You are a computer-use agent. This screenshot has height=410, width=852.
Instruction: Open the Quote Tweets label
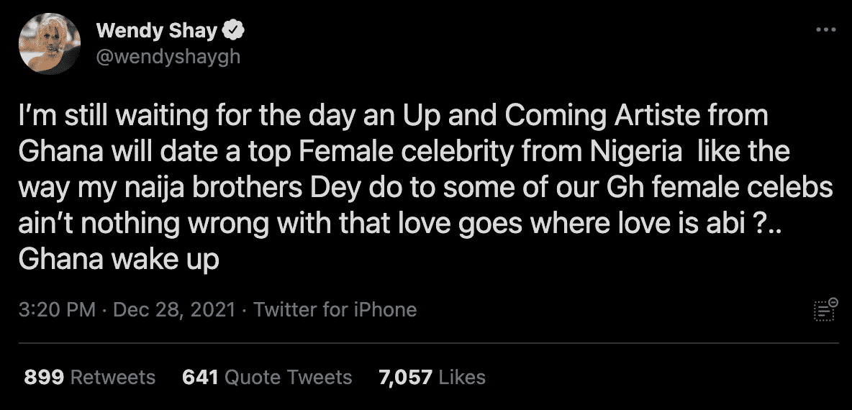coord(288,377)
